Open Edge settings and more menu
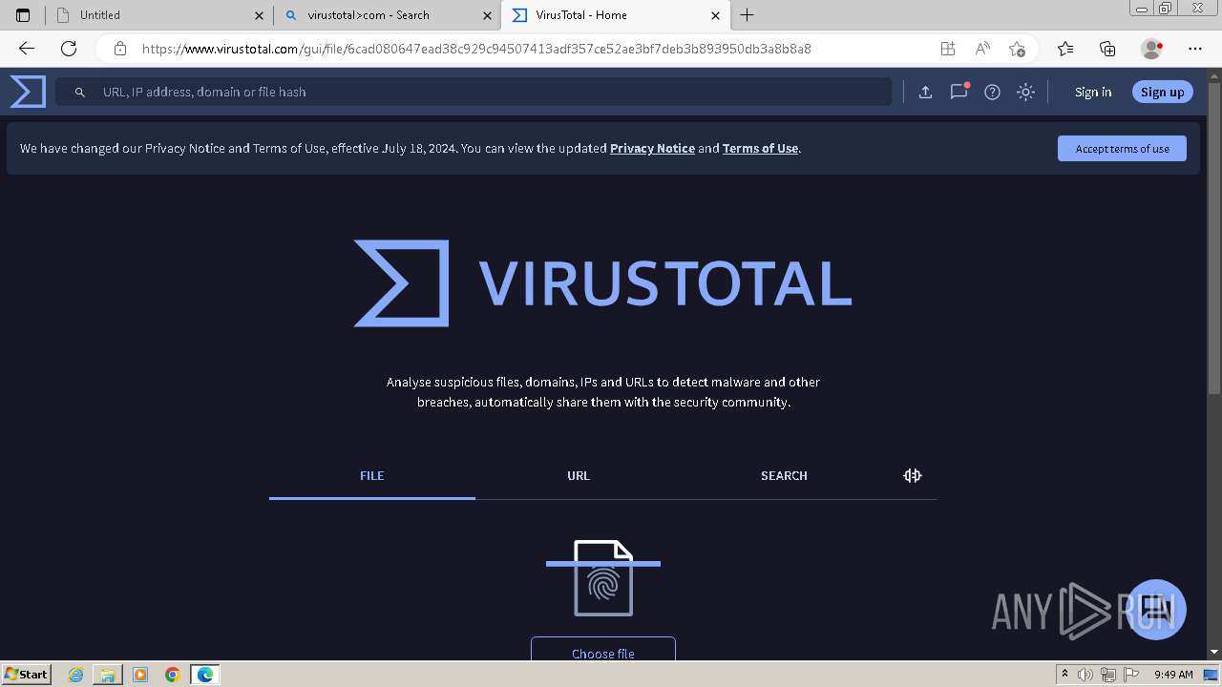This screenshot has width=1222, height=687. [x=1195, y=49]
